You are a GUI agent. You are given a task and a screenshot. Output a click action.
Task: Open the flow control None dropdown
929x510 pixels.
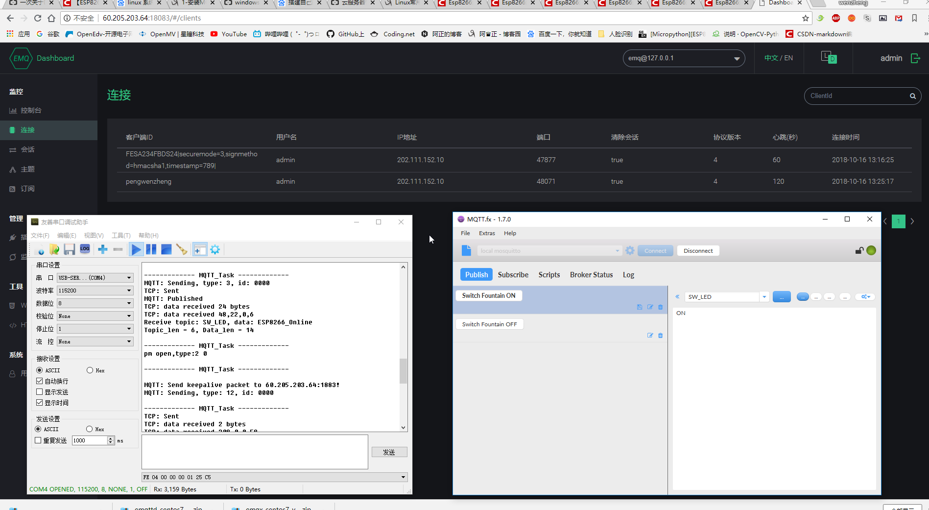(x=95, y=341)
